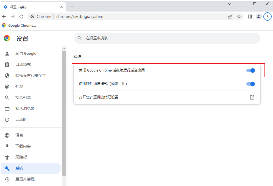Open Google Chrome bookmark in bar
Viewport: 273px width, 186px height.
tap(19, 26)
